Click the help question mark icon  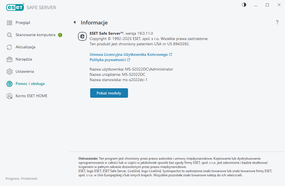point(277,22)
